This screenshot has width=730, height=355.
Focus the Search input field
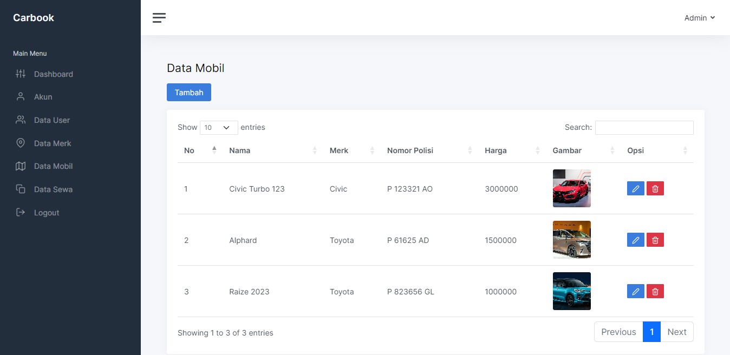click(644, 128)
